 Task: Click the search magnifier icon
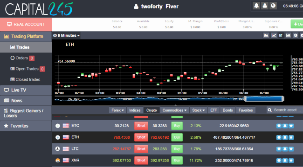point(270,110)
